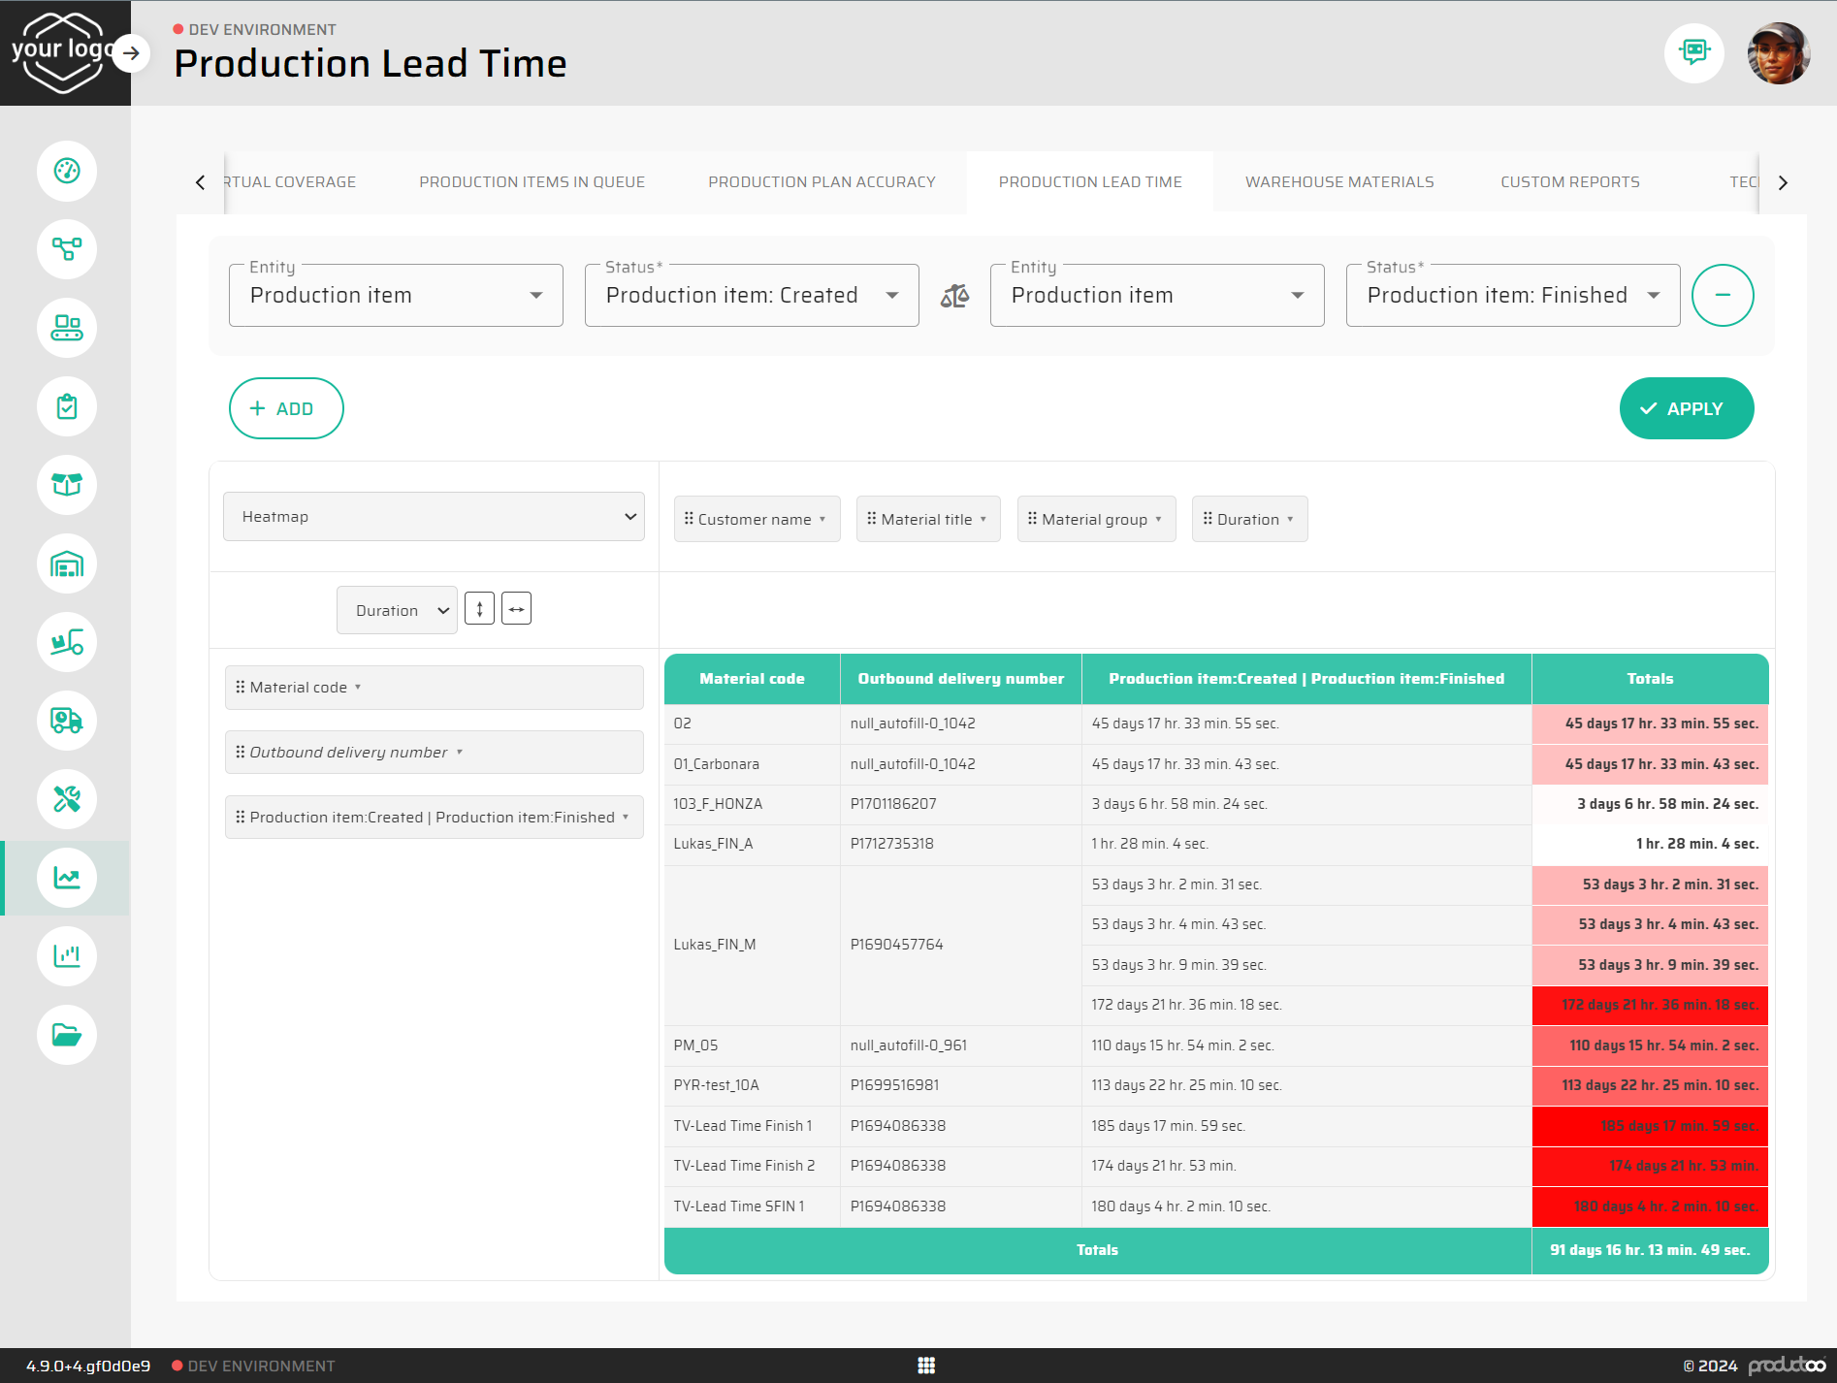Screen dimensions: 1837x1383
Task: Expand sidebar with arrow next to logo
Action: coord(131,53)
